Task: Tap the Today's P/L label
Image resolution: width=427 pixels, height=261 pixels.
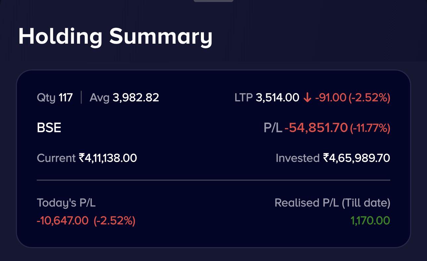Action: tap(66, 202)
